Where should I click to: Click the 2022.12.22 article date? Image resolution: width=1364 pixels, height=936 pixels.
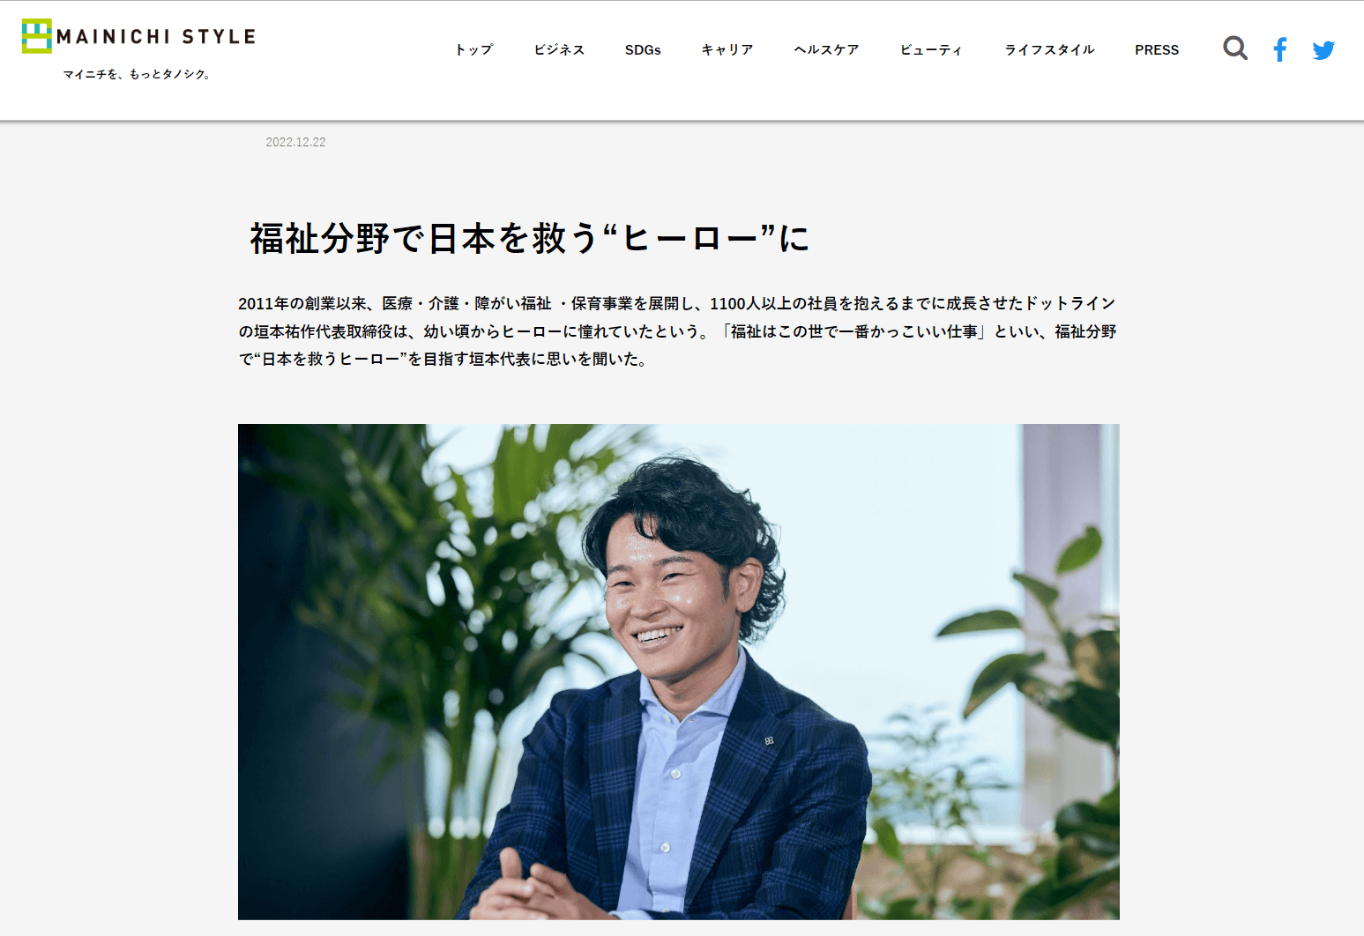[295, 142]
